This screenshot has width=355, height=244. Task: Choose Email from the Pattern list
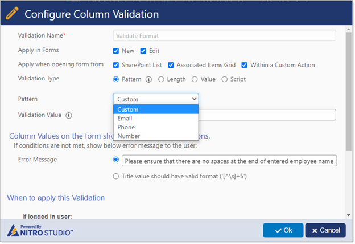tap(125, 119)
